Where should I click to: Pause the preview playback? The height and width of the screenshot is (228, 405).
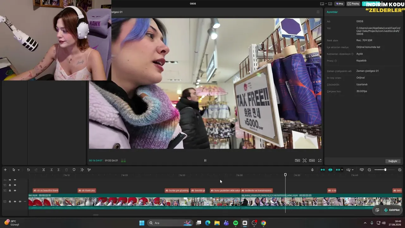click(x=205, y=161)
